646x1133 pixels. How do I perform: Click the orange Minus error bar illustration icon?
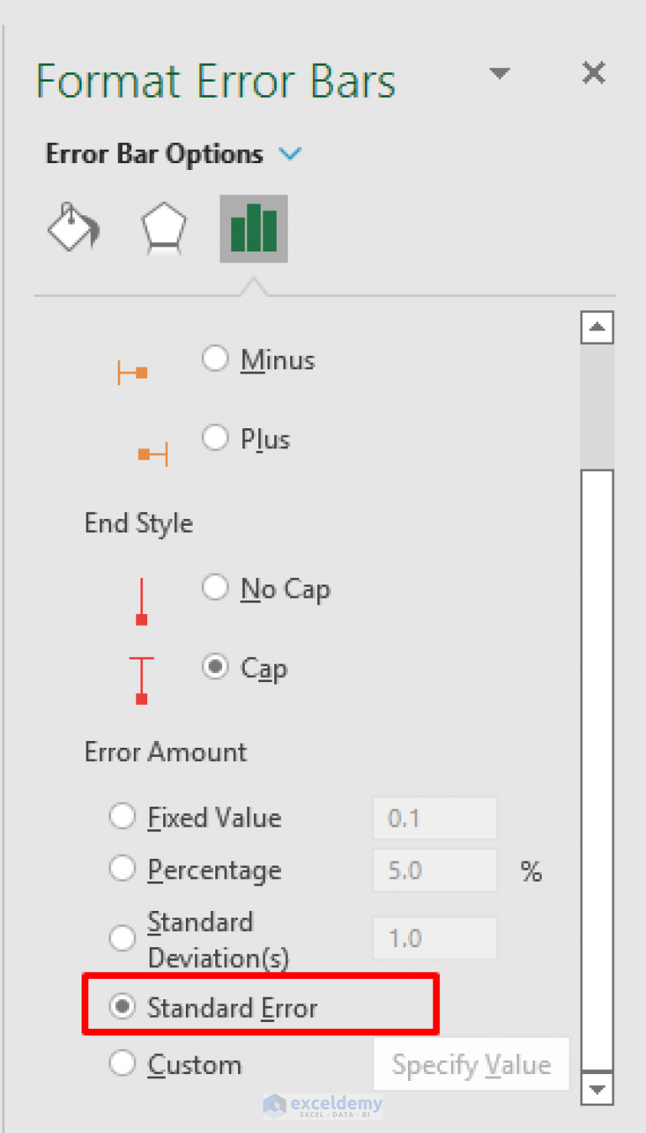point(133,371)
